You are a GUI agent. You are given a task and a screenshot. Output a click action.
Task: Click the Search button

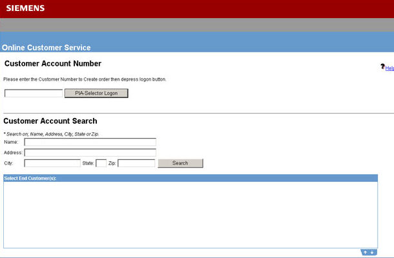180,163
